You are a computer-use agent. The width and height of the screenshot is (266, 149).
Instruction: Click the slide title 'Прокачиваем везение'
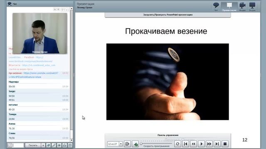coord(166,31)
